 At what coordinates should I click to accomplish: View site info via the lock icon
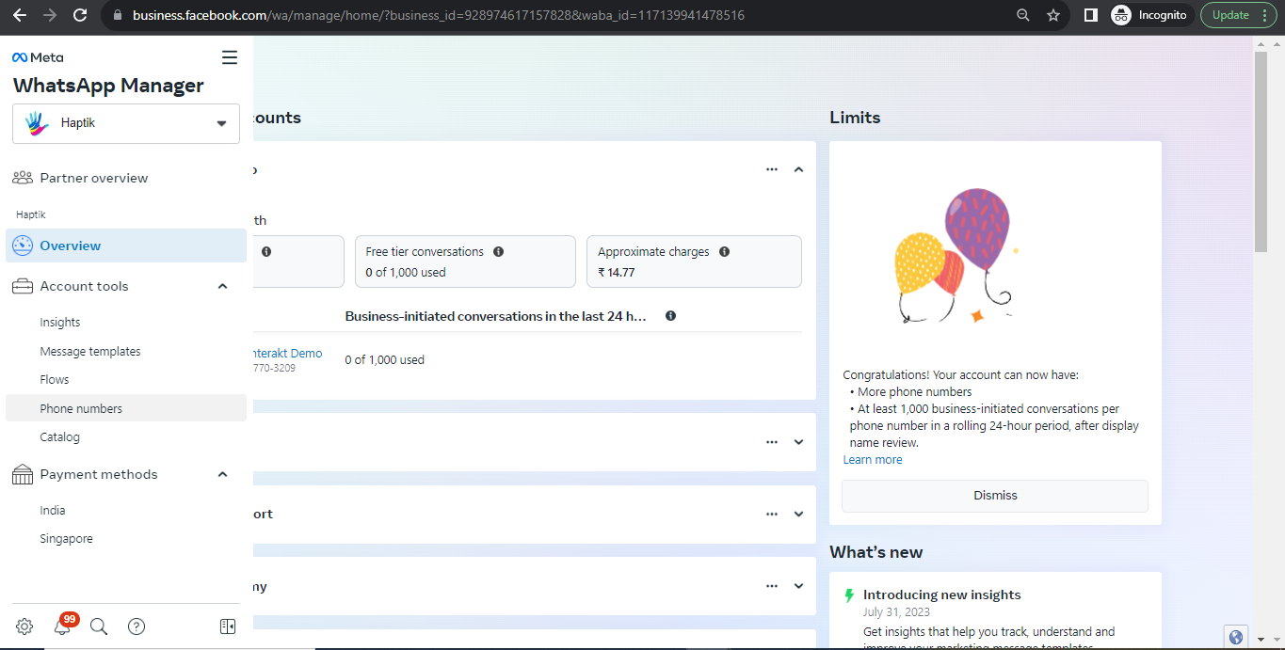point(118,15)
